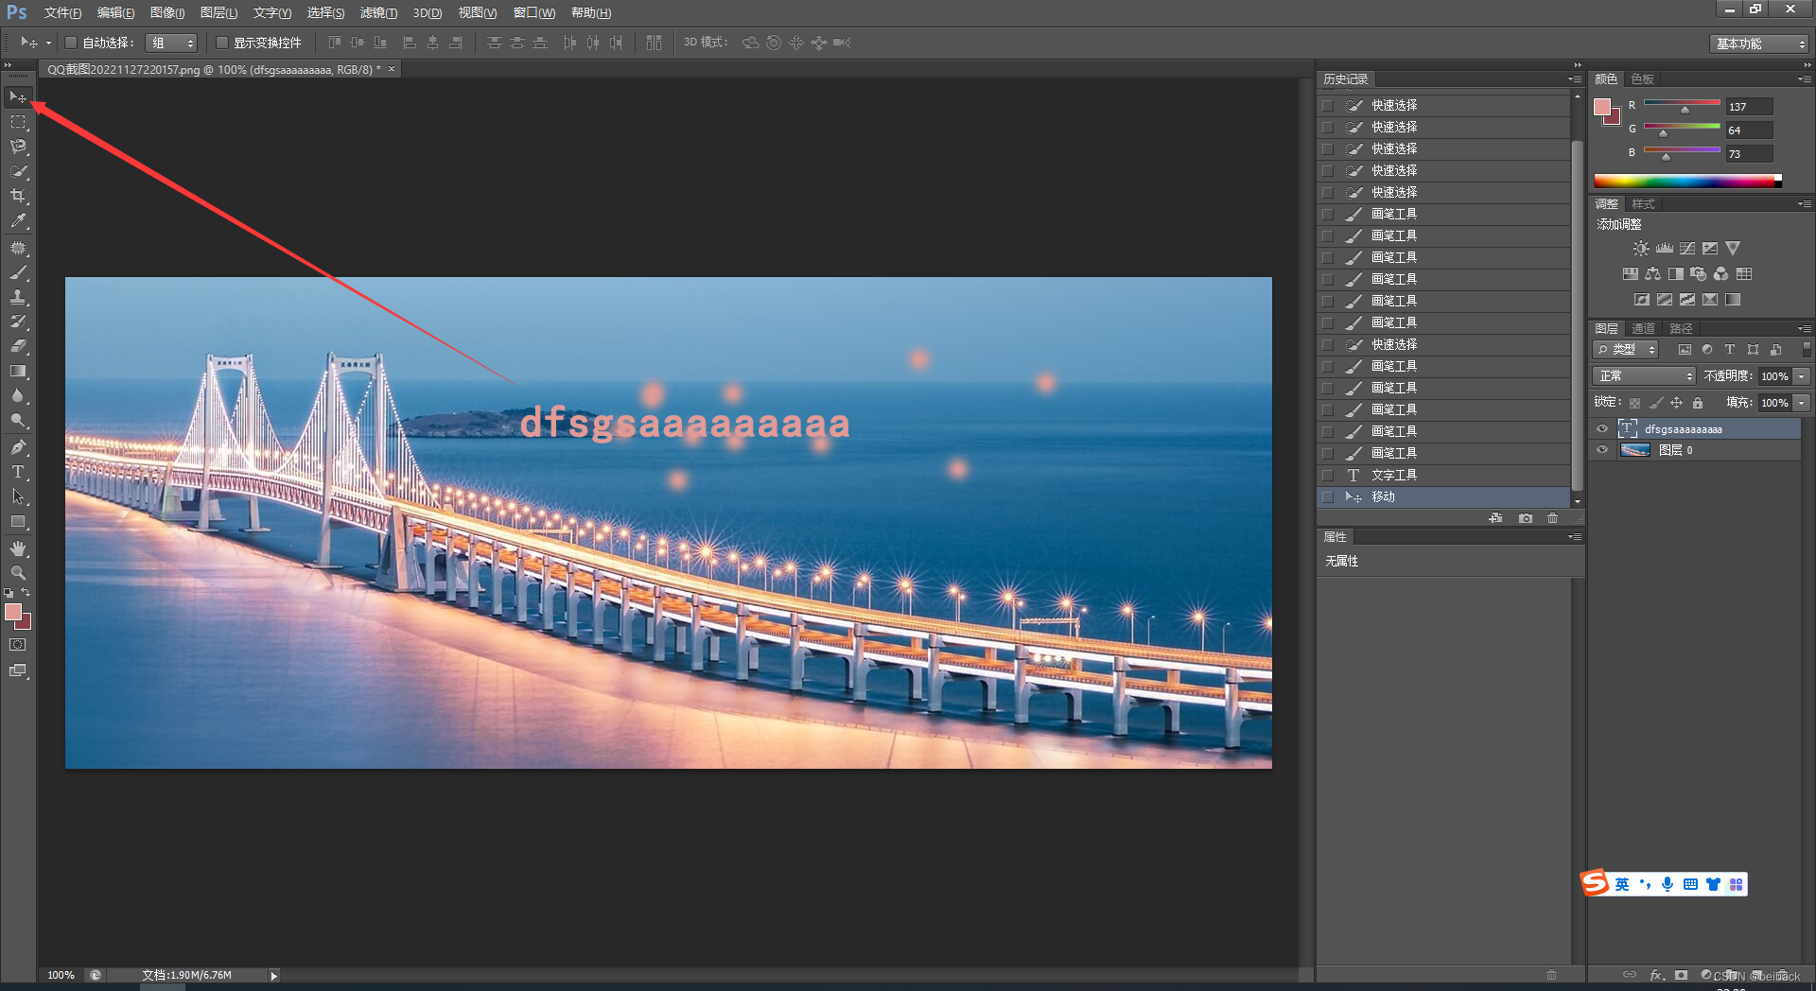
Task: Select the 文字工具 history state
Action: pos(1443,475)
